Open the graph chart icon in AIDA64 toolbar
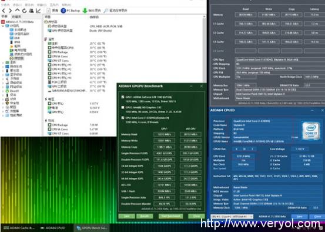This screenshot has height=232, width=325. (38, 11)
